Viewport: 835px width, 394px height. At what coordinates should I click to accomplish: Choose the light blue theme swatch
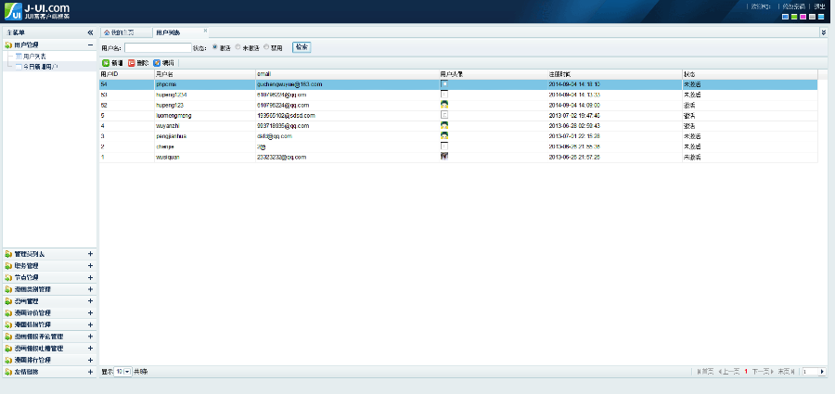pos(821,17)
